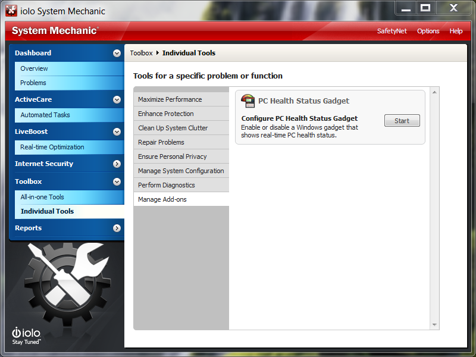Go to Real-time Optimization page
Screen dimensions: 476x357
tap(52, 147)
